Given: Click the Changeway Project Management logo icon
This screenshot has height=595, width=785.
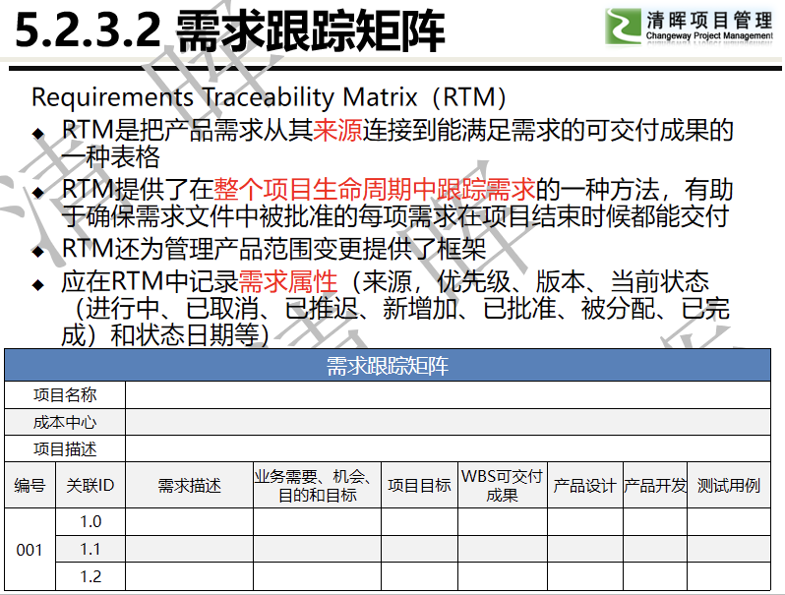Looking at the screenshot, I should point(623,26).
